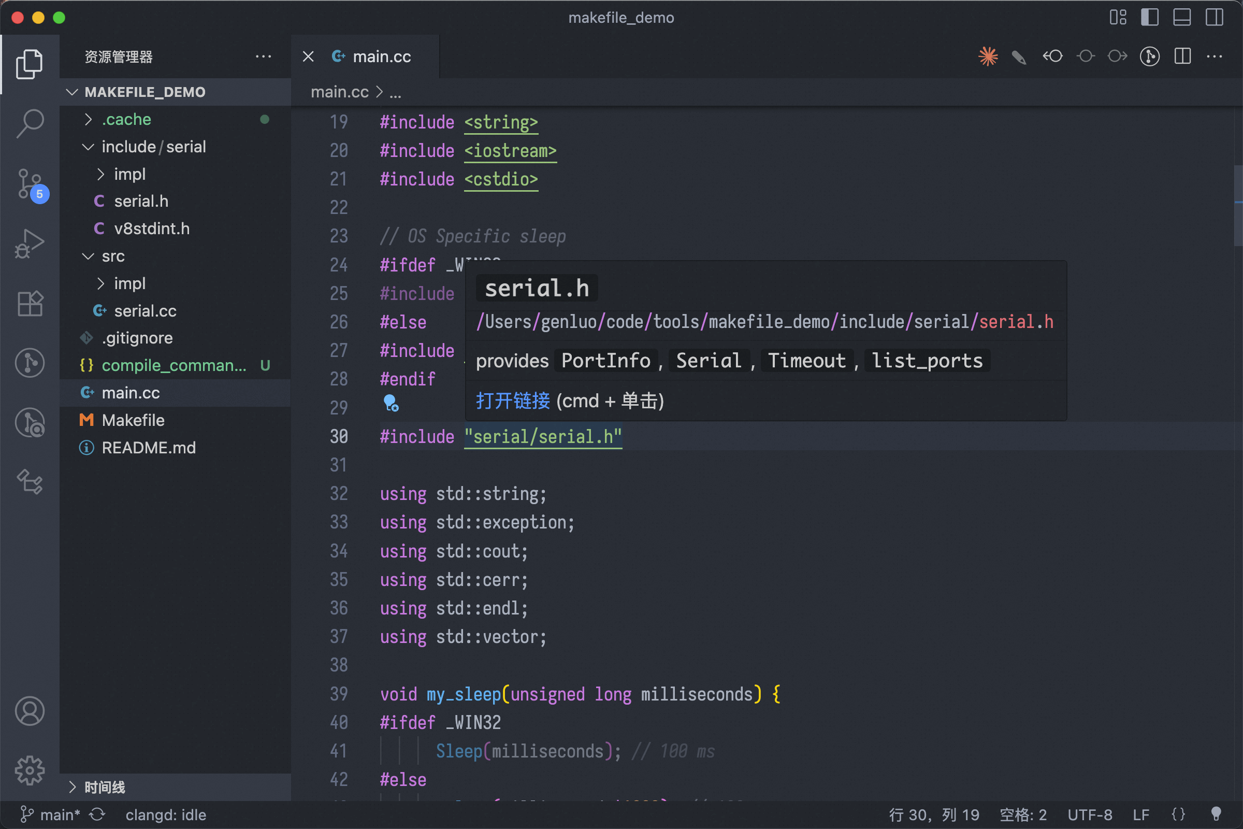Click main.cc breadcrumb item
Image resolution: width=1243 pixels, height=829 pixels.
(x=339, y=93)
